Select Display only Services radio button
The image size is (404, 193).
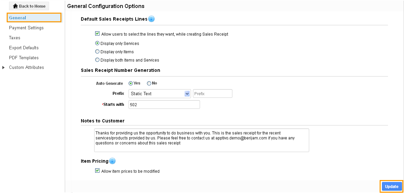(x=97, y=43)
